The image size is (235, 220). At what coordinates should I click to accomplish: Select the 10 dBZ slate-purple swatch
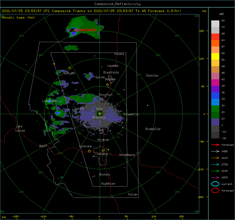[x=215, y=122]
